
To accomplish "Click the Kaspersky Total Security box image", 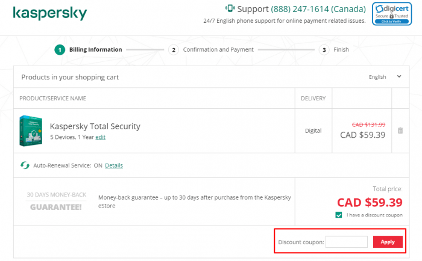I will coord(31,130).
